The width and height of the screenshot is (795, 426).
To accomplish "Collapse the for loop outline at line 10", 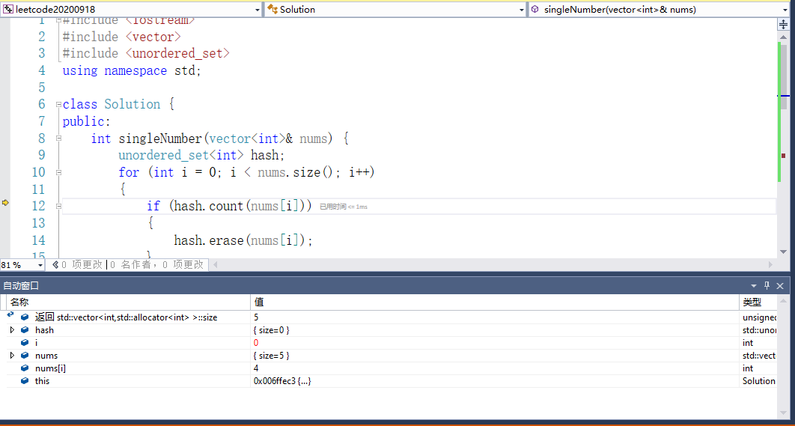I will coord(59,172).
